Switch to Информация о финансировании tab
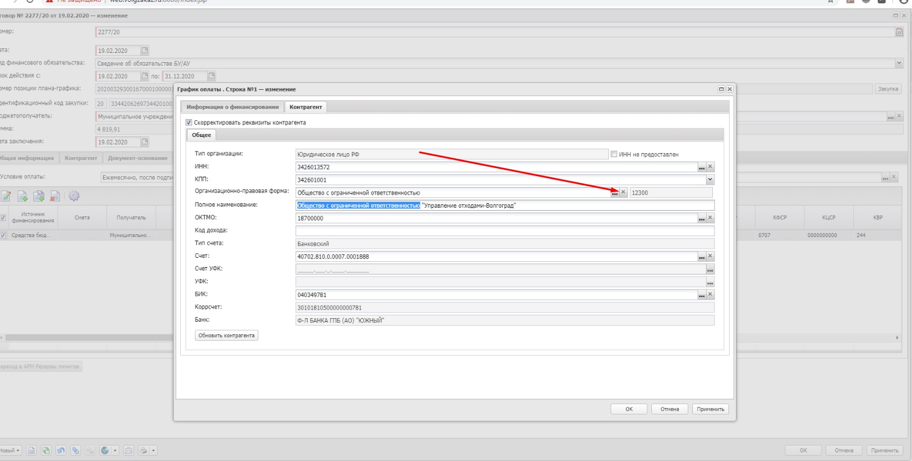Screen dimensions: 912x461 tap(232, 107)
